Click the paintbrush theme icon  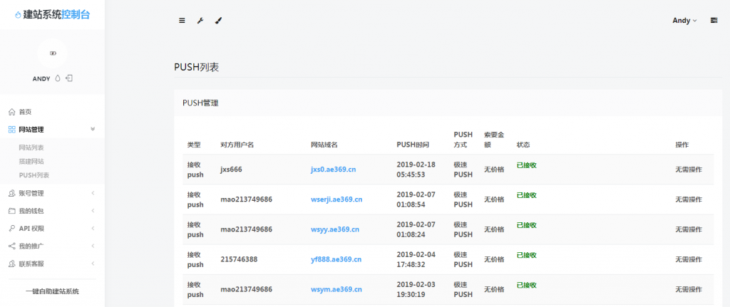[x=218, y=21]
